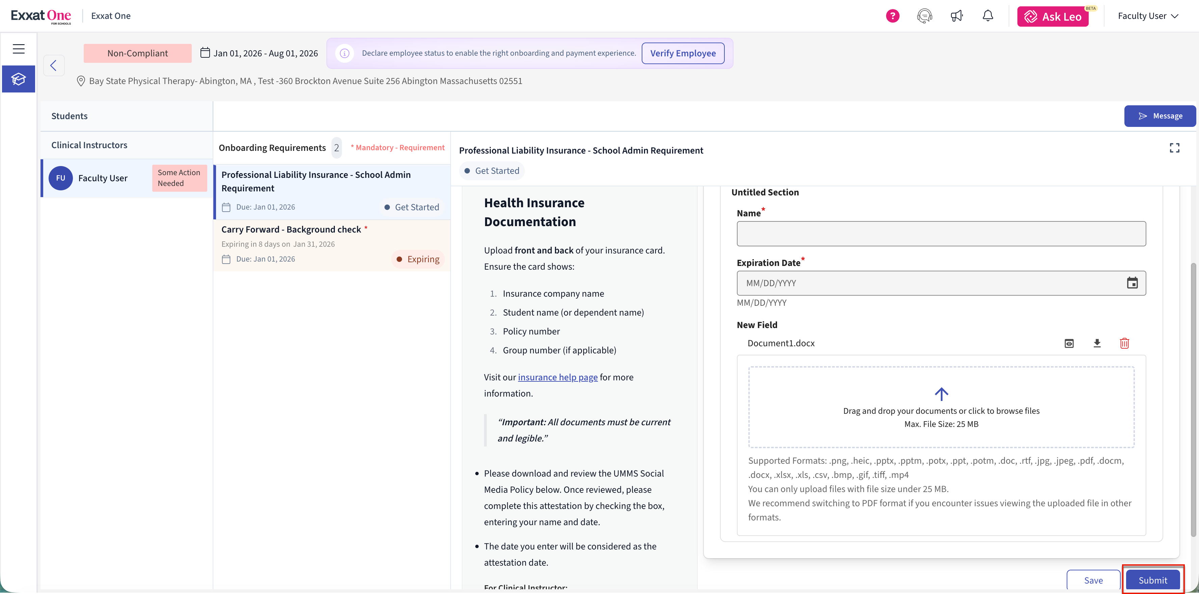Click the Verify Employee button

(x=683, y=53)
